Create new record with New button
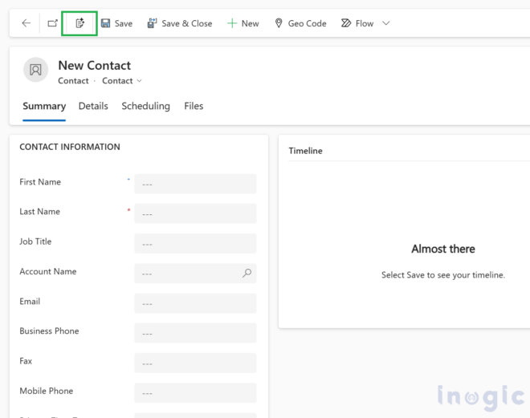Image resolution: width=530 pixels, height=418 pixels. point(243,23)
